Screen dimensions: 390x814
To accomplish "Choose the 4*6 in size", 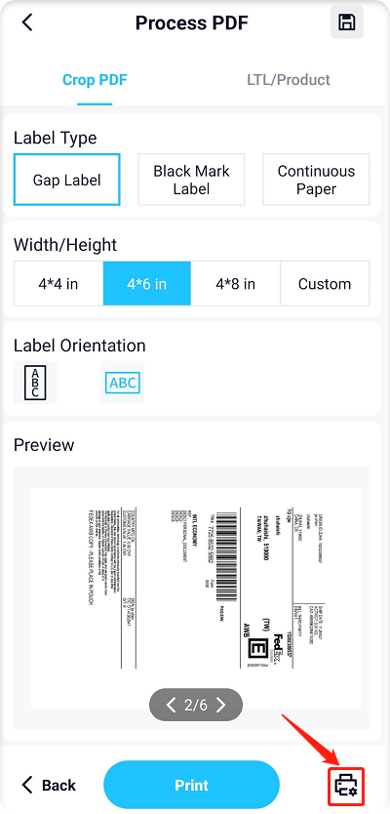I will point(147,283).
